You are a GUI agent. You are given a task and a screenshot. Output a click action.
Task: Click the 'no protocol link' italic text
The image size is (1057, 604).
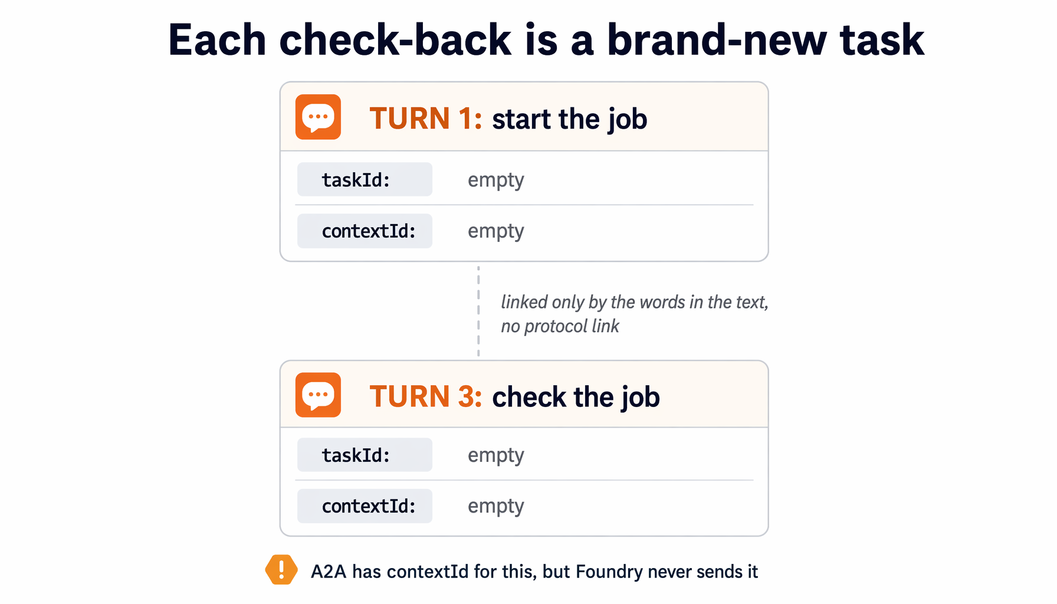[x=560, y=326]
